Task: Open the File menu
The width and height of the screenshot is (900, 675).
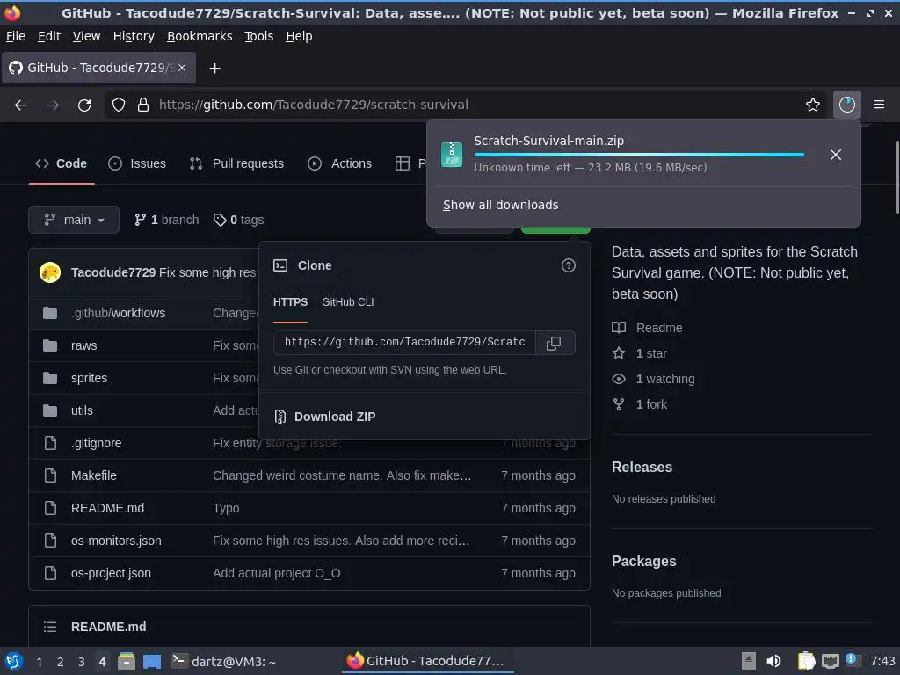Action: [16, 36]
